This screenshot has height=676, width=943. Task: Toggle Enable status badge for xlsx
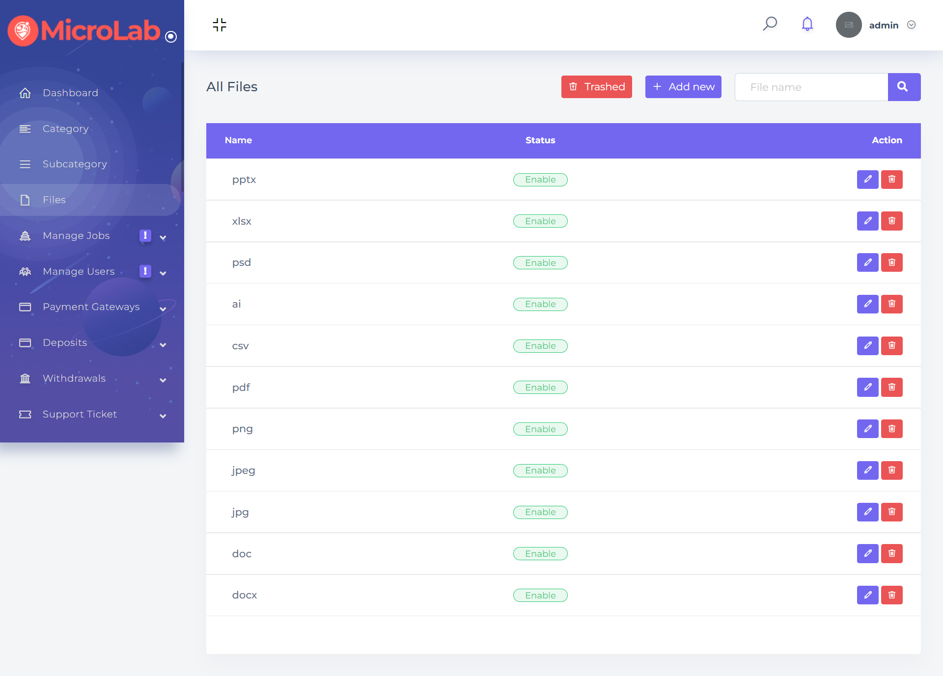(540, 221)
